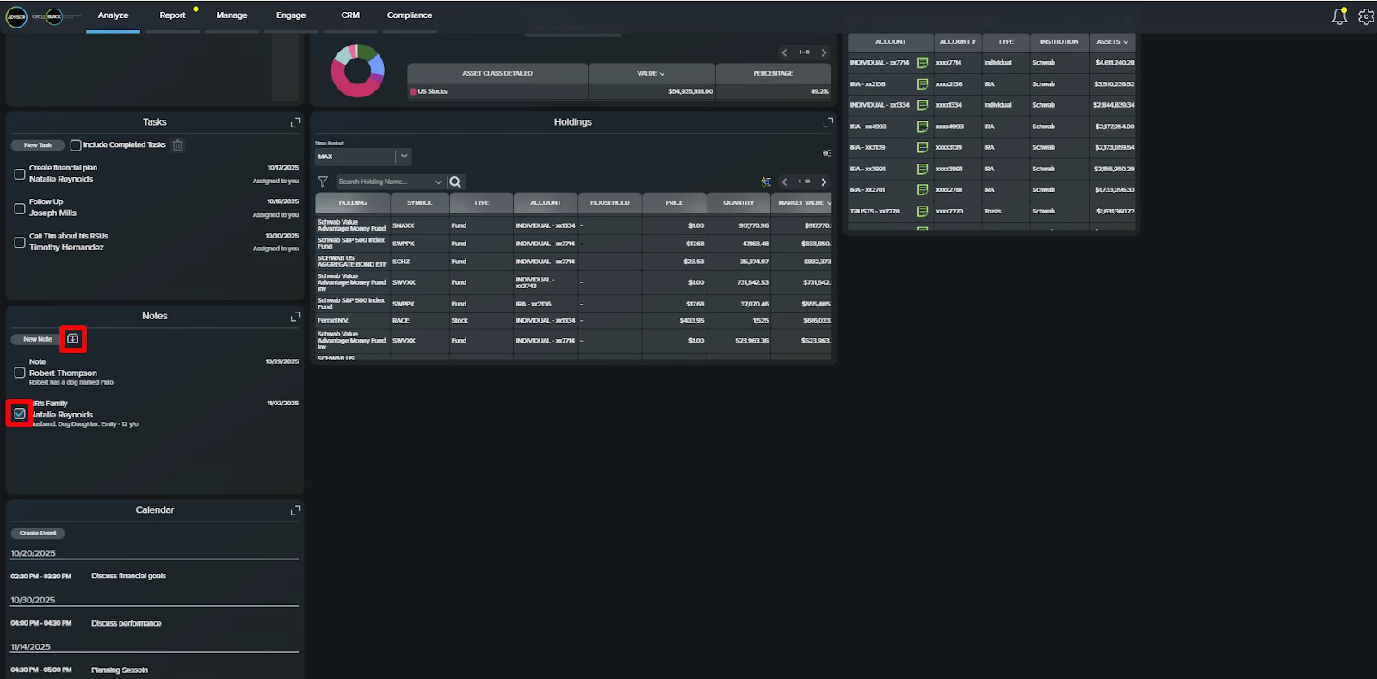This screenshot has height=679, width=1377.
Task: Open the Manage tab
Action: 232,15
